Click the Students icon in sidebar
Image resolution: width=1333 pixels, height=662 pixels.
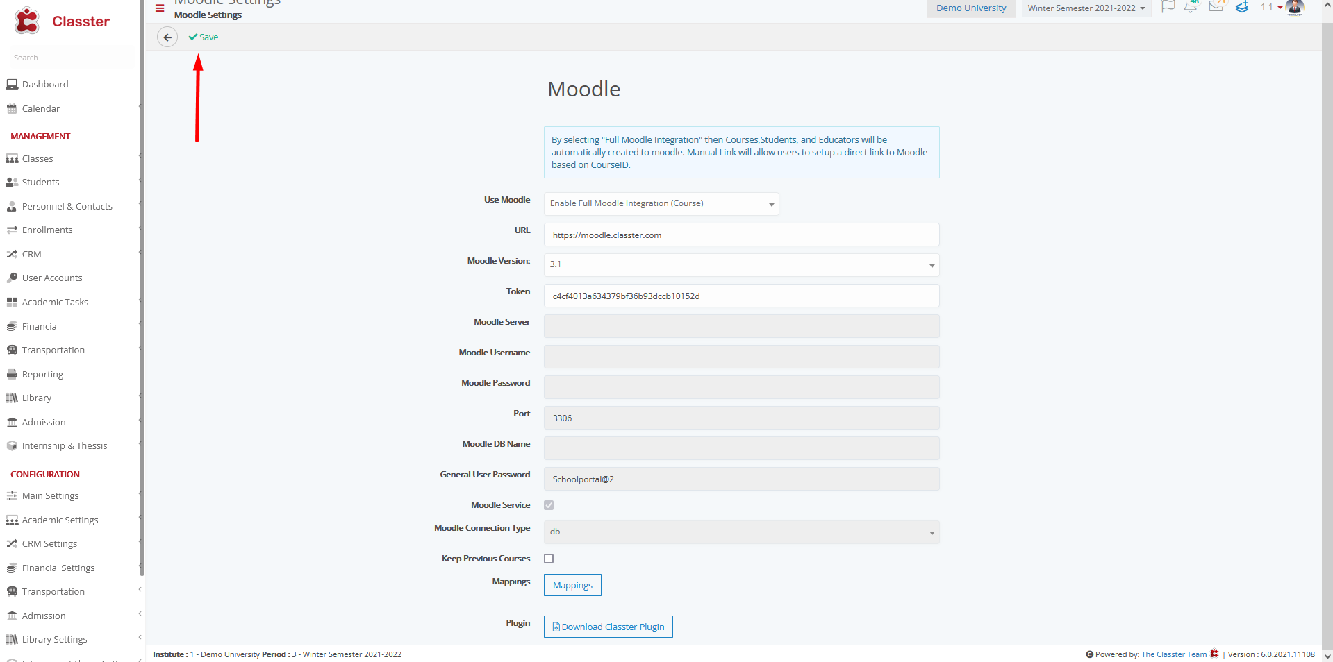12,182
